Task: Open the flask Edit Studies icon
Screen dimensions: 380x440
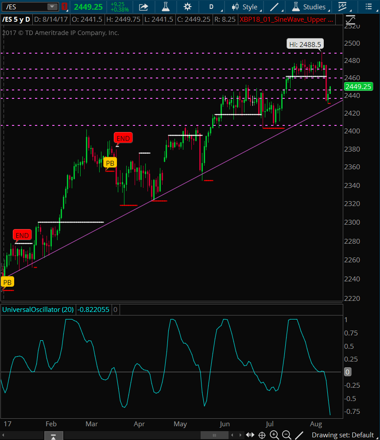Action: 166,7
